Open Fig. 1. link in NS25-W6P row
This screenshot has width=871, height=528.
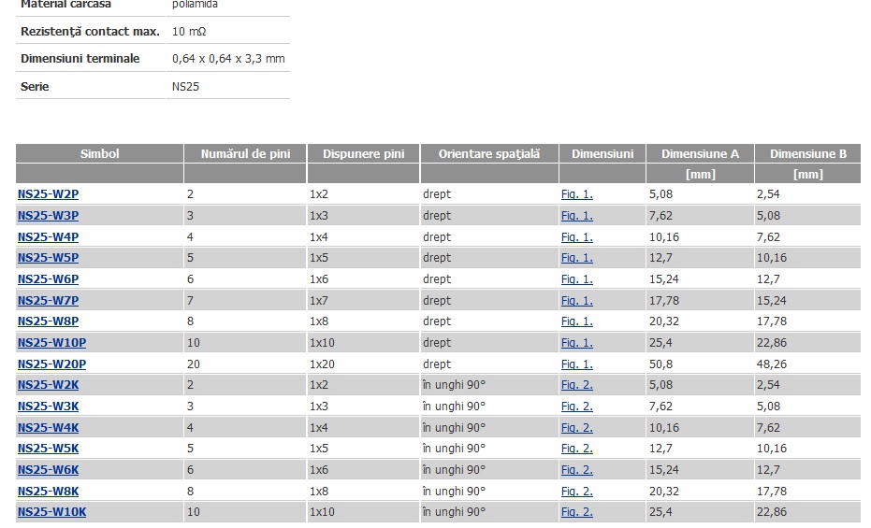click(x=576, y=279)
